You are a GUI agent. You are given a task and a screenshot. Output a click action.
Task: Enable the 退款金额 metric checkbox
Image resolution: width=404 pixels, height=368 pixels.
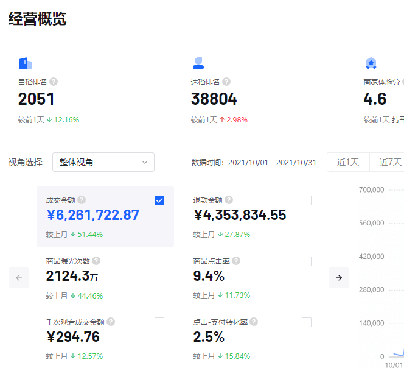(307, 200)
